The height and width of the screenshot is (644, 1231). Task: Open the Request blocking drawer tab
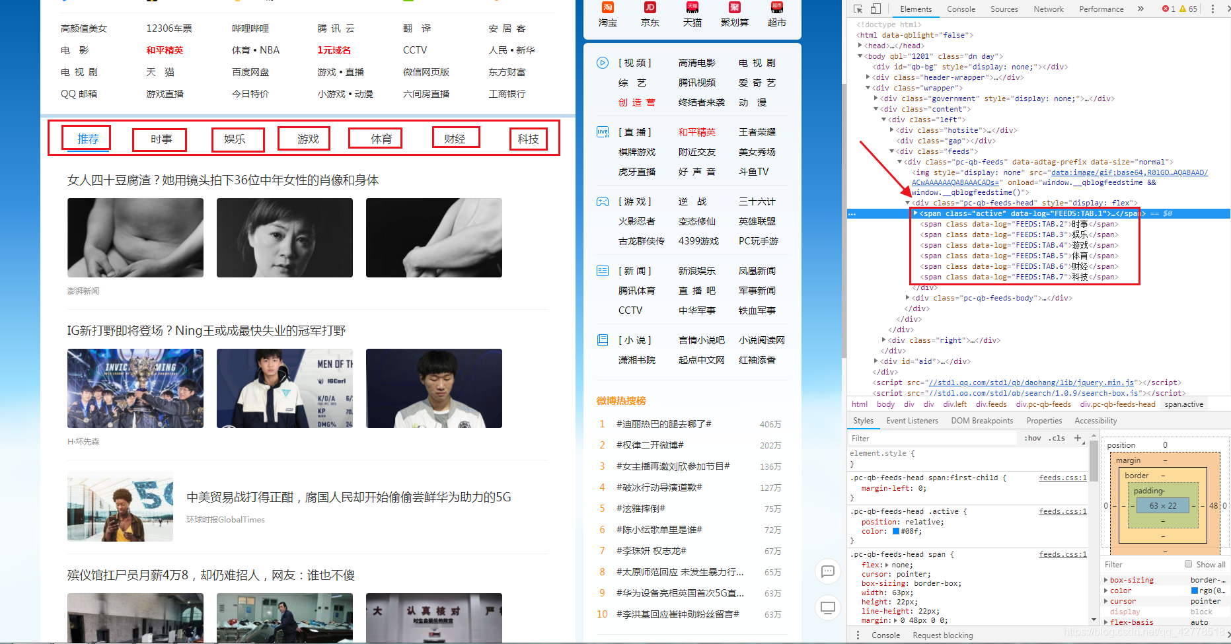(942, 635)
